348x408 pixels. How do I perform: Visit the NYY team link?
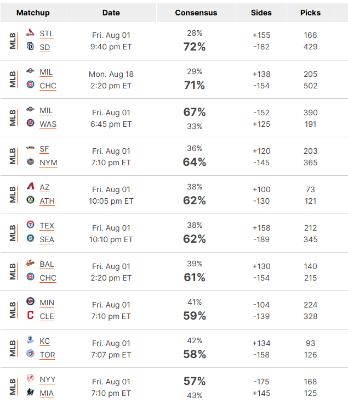click(48, 379)
